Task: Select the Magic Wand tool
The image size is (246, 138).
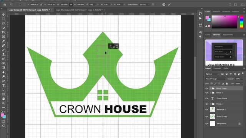Action: coord(3,28)
